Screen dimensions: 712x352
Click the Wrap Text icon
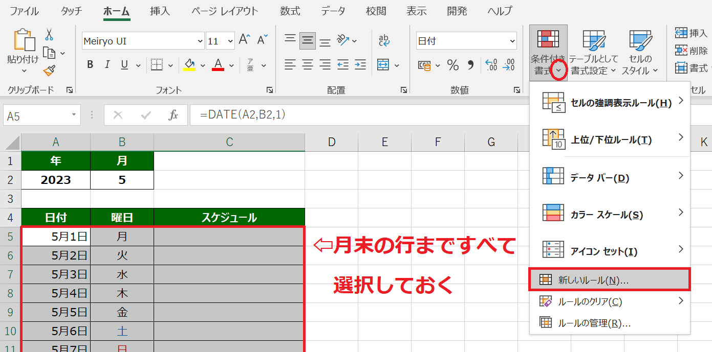click(384, 41)
